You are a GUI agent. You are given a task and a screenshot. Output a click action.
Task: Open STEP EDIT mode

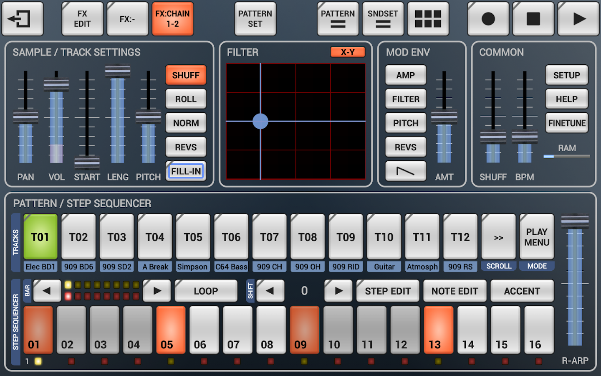(x=388, y=291)
